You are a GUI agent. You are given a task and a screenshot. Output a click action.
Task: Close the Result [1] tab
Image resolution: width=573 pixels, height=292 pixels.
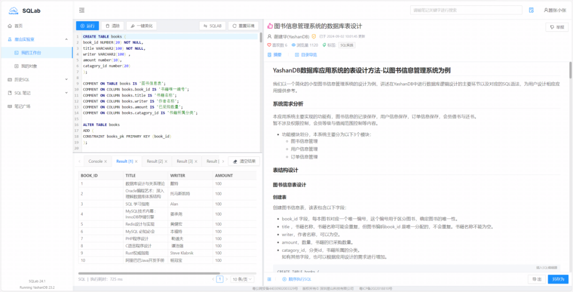click(136, 161)
